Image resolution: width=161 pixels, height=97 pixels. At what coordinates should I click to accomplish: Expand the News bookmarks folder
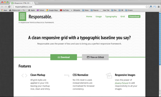85,10
